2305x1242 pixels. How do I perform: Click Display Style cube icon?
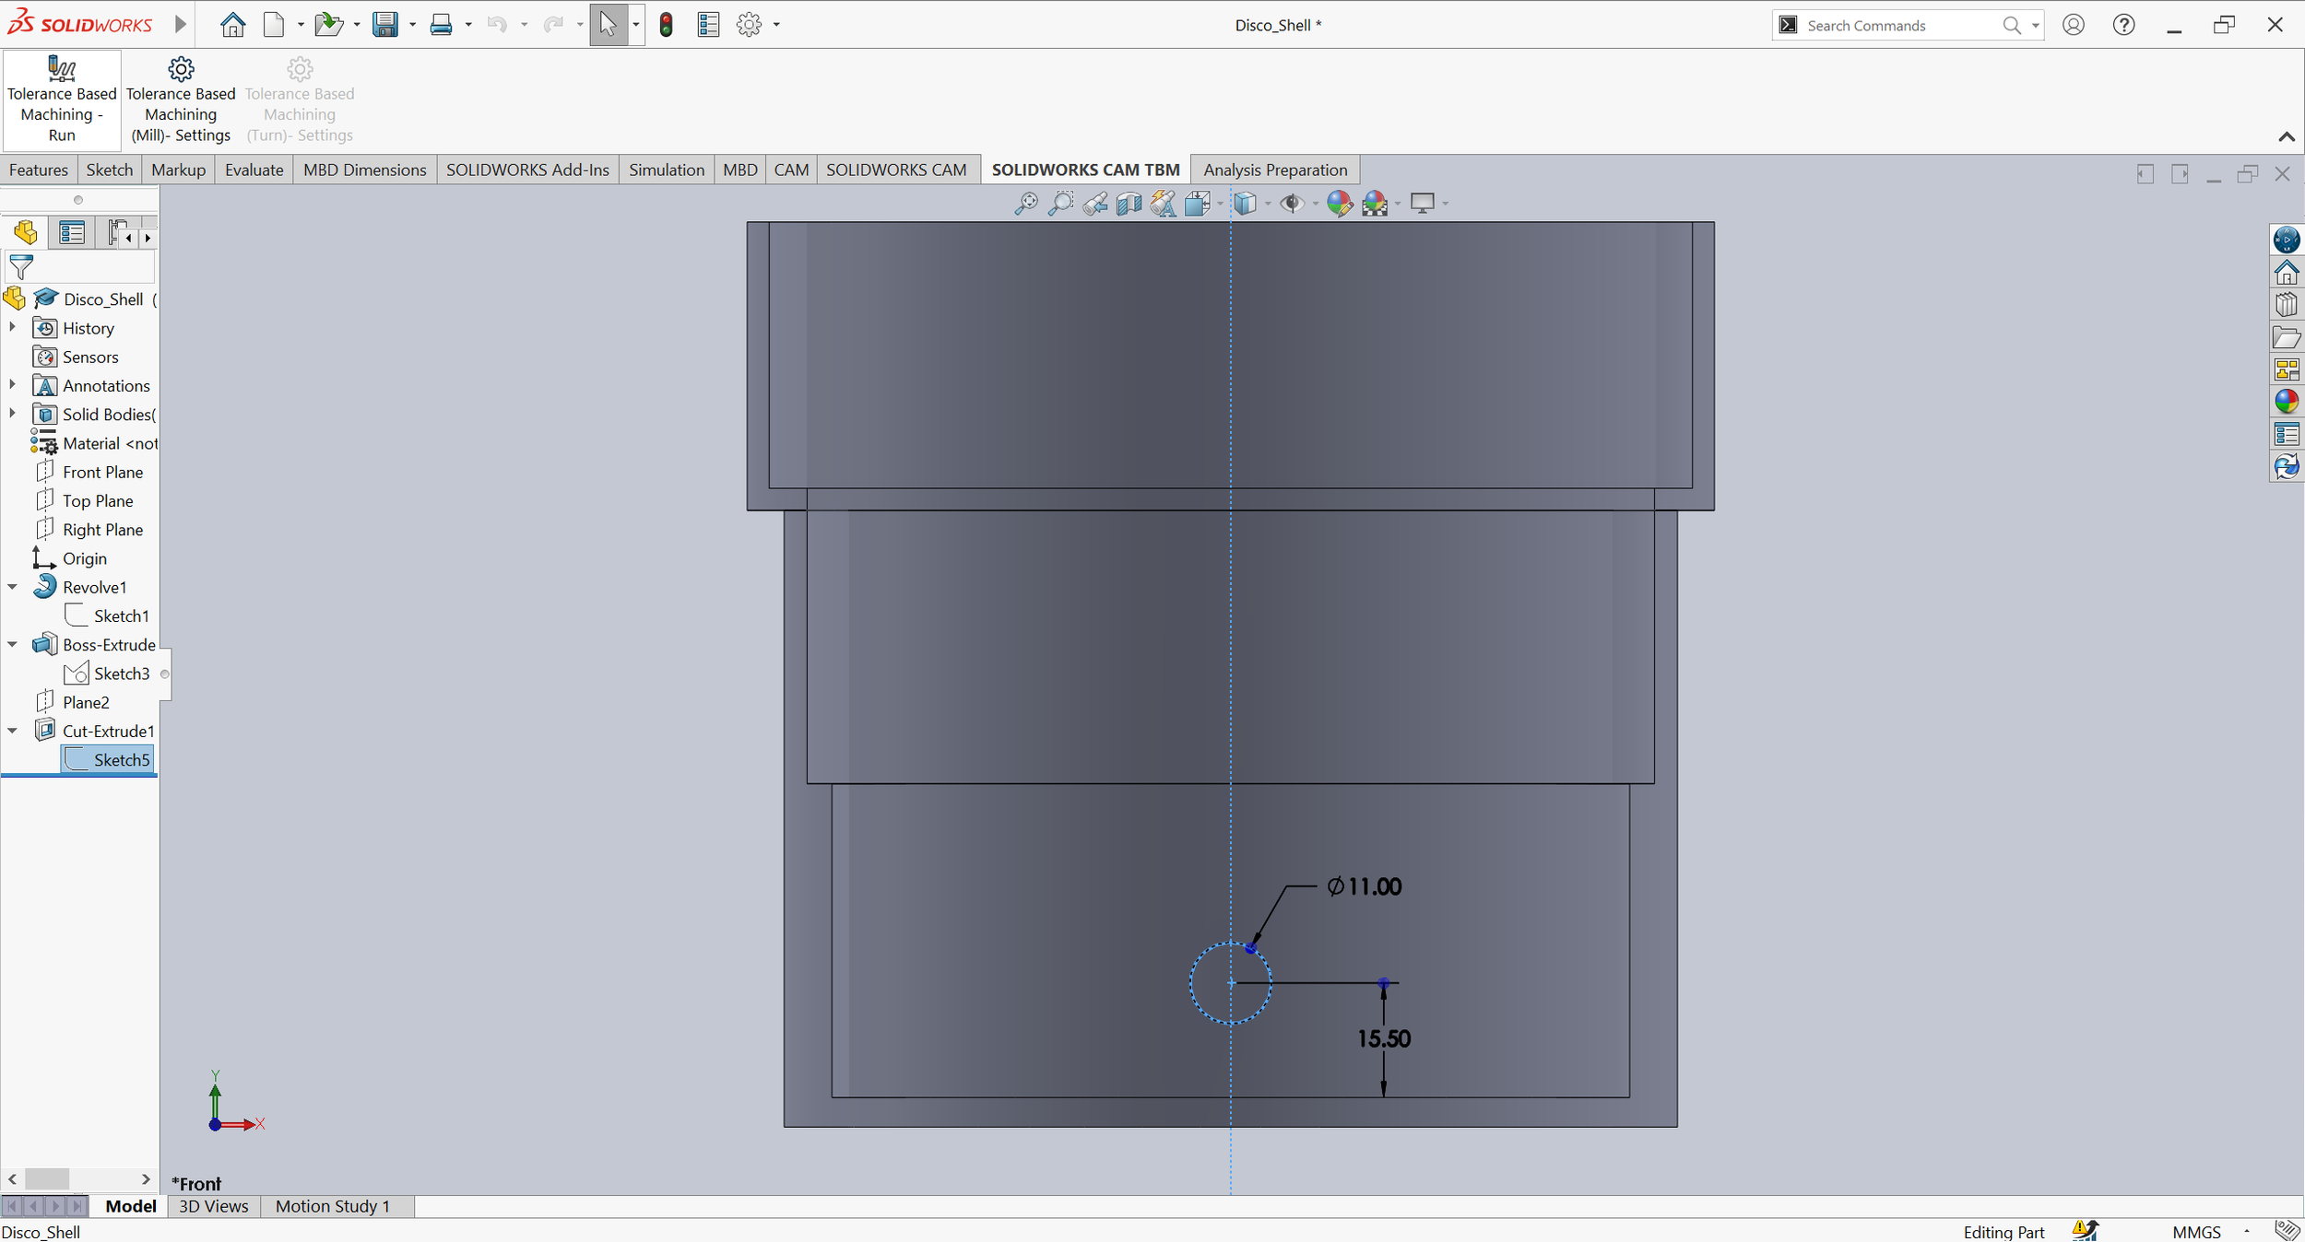pos(1245,204)
